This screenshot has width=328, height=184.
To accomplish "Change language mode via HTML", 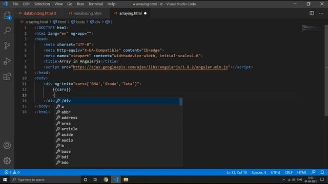I will pos(302,172).
